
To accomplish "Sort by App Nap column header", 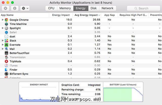I will pos(110,15).
